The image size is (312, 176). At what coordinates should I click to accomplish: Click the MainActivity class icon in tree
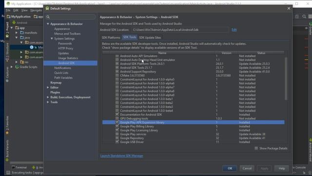(x=32, y=47)
